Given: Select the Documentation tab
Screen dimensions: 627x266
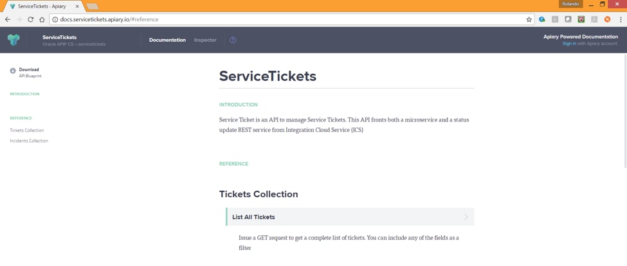Looking at the screenshot, I should (x=167, y=40).
